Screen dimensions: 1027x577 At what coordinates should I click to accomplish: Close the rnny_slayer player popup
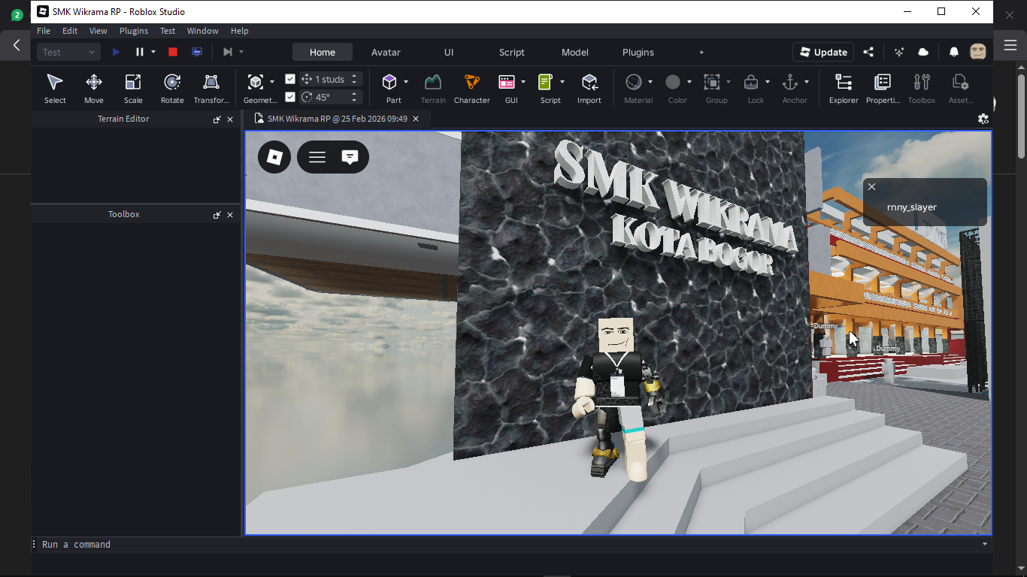coord(871,187)
